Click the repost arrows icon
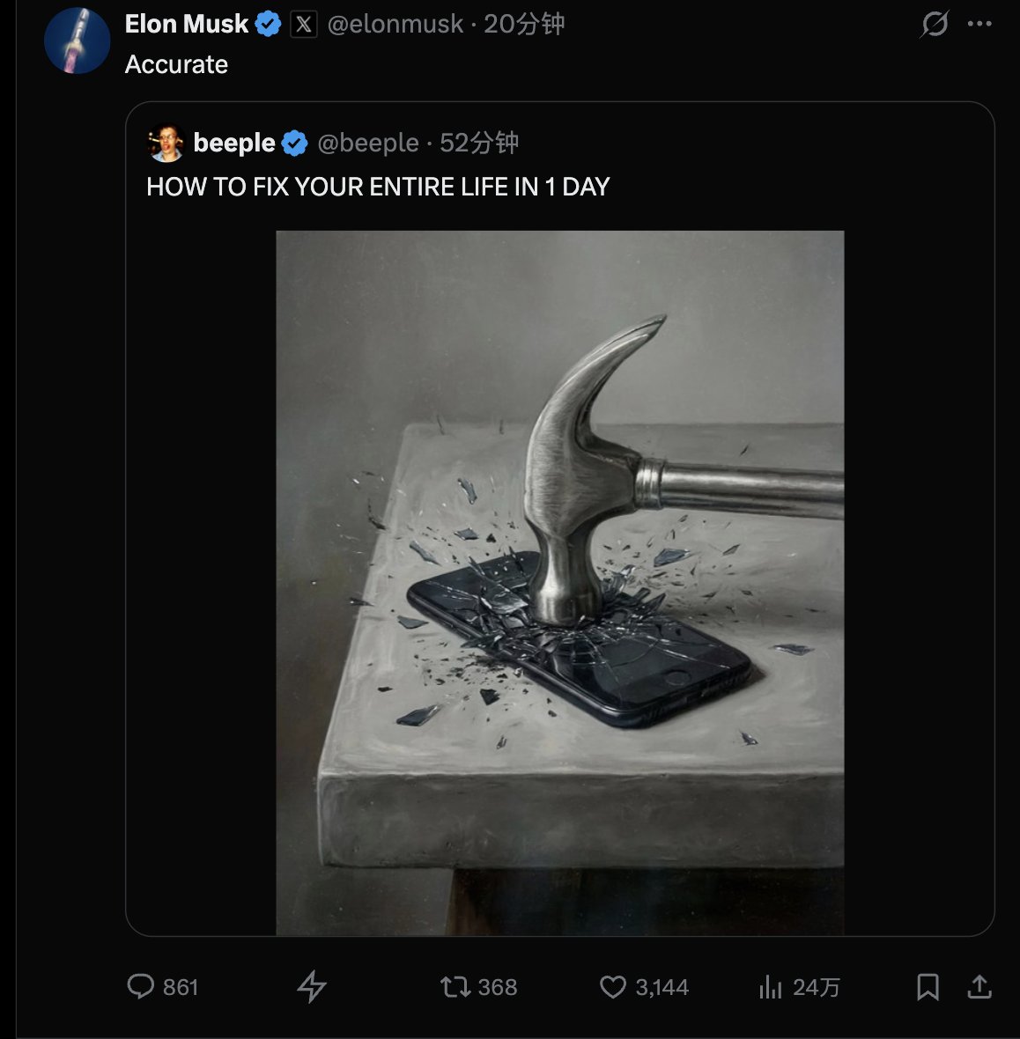The width and height of the screenshot is (1020, 1039). pos(455,987)
